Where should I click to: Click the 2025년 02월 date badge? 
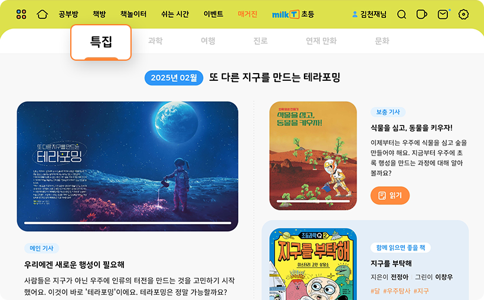pyautogui.click(x=174, y=78)
